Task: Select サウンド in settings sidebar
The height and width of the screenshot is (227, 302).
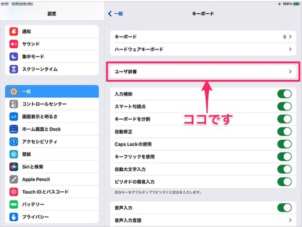Action: coord(52,44)
